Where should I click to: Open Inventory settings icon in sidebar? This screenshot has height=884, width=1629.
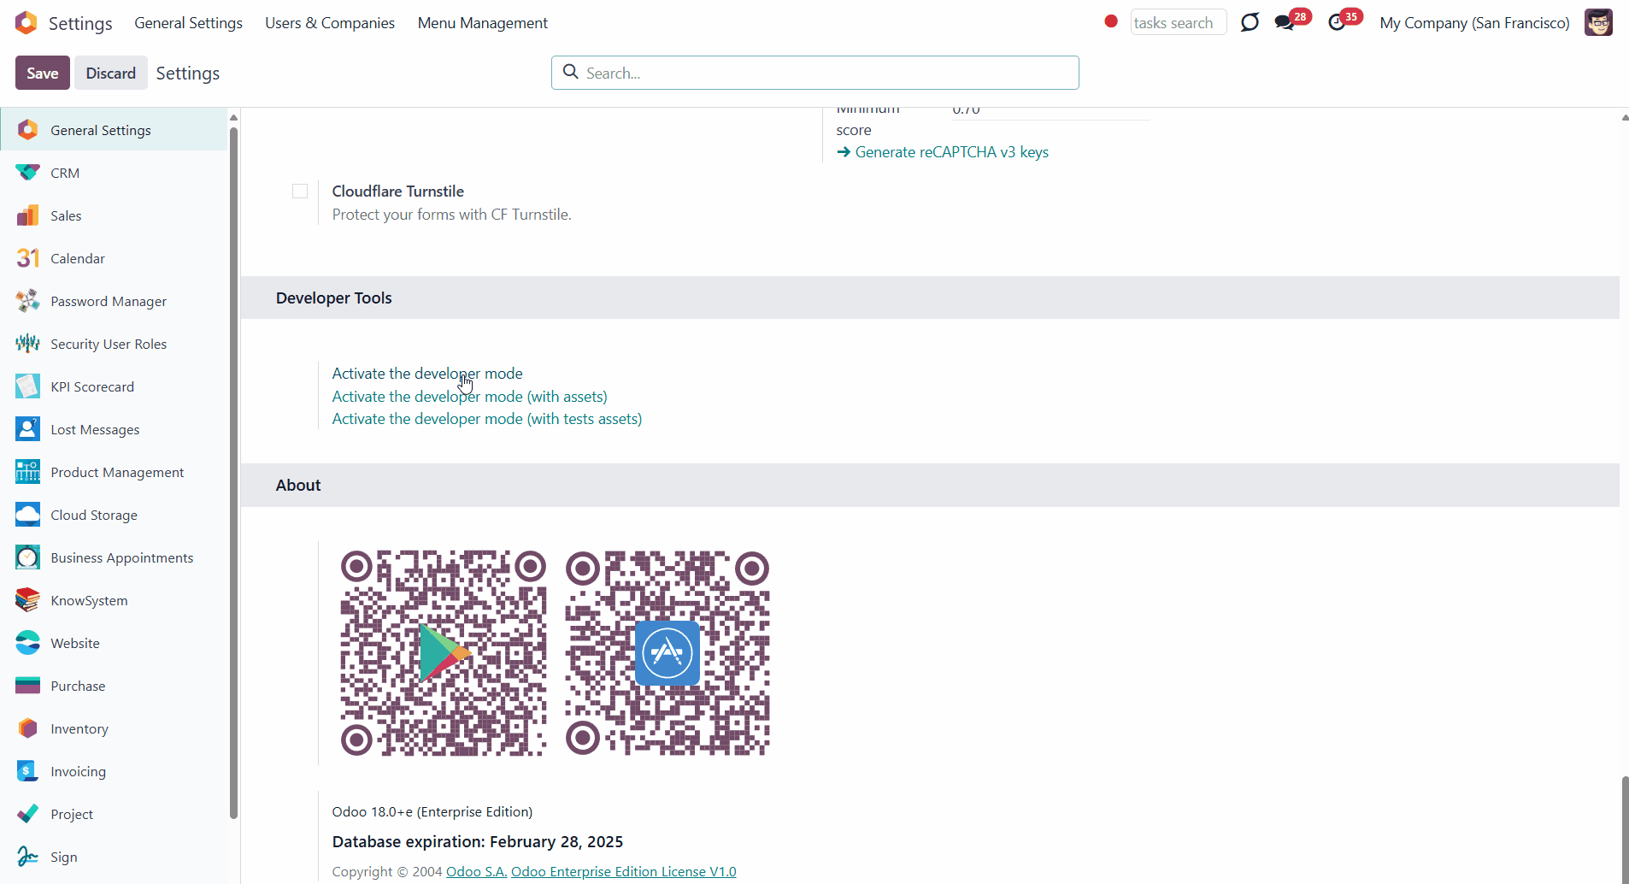[27, 728]
